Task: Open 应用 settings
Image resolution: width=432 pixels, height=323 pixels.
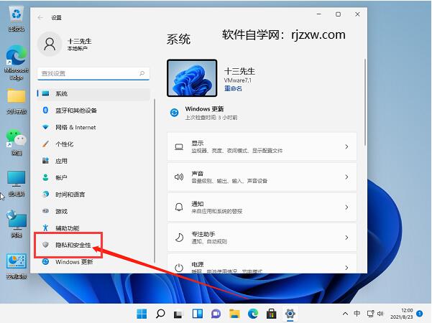Action: (93, 161)
